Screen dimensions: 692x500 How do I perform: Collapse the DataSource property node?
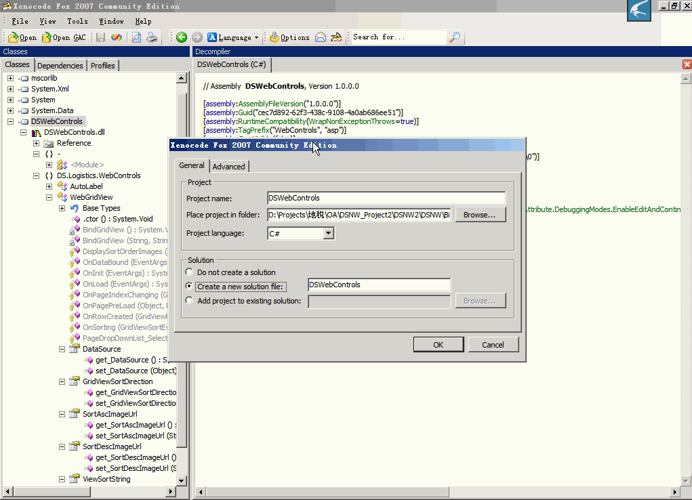(x=62, y=349)
